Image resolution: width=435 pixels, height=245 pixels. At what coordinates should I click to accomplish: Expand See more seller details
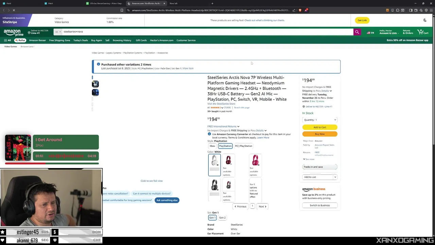309,159
